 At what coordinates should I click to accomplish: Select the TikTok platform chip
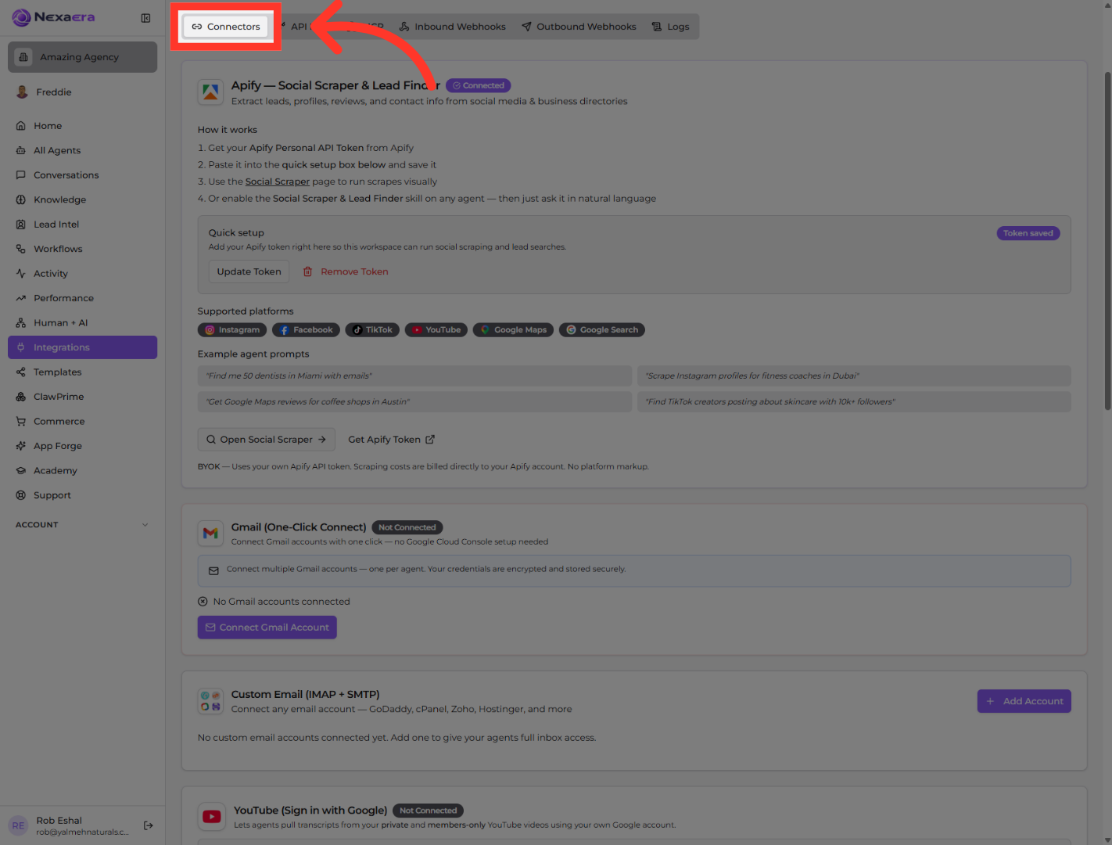(372, 330)
